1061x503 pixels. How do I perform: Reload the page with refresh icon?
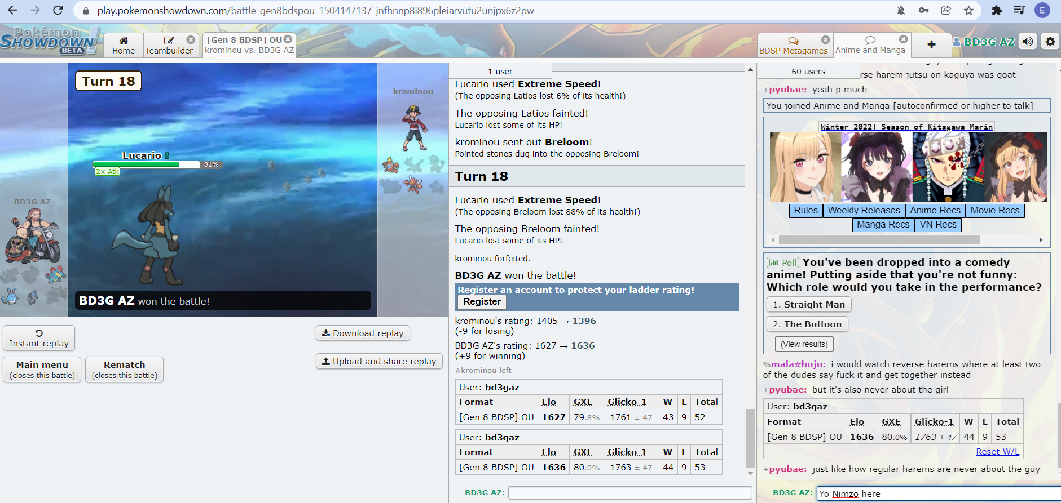pyautogui.click(x=58, y=10)
